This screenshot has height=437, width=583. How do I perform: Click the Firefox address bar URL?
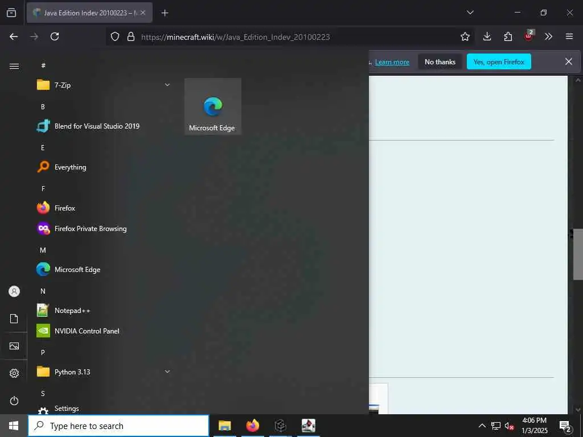click(x=235, y=37)
